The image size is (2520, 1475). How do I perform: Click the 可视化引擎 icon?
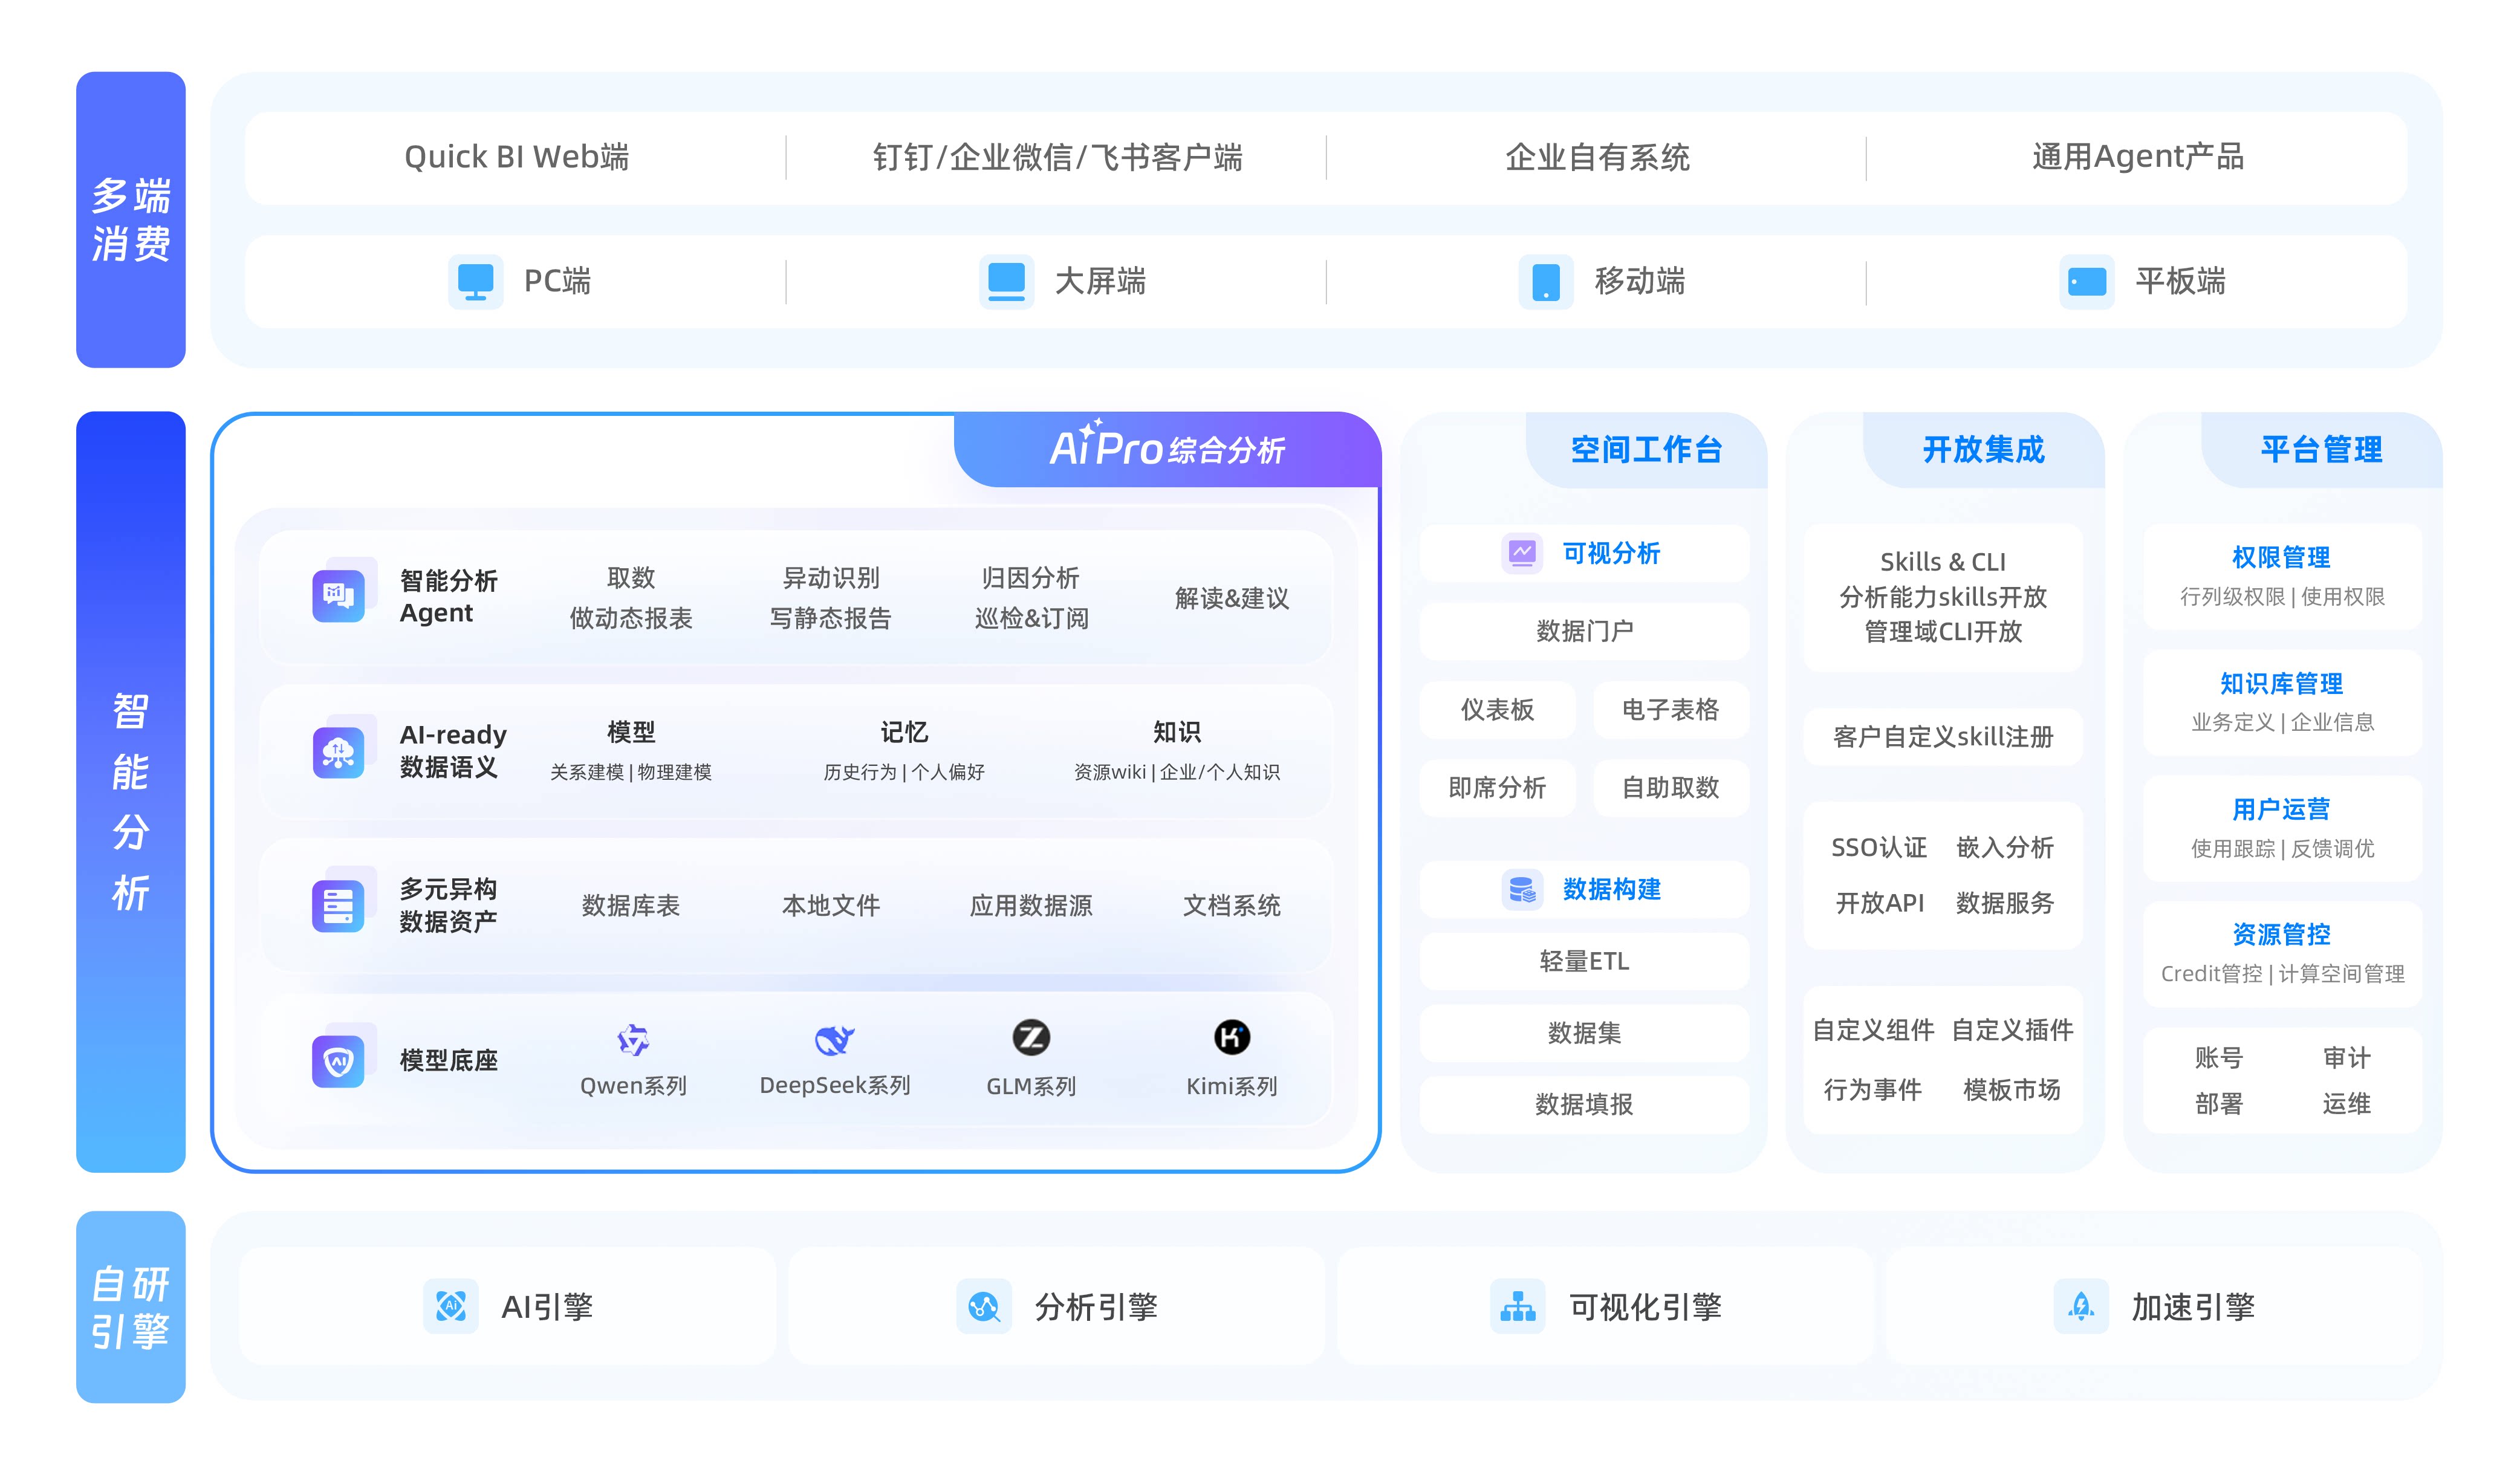click(x=1517, y=1306)
